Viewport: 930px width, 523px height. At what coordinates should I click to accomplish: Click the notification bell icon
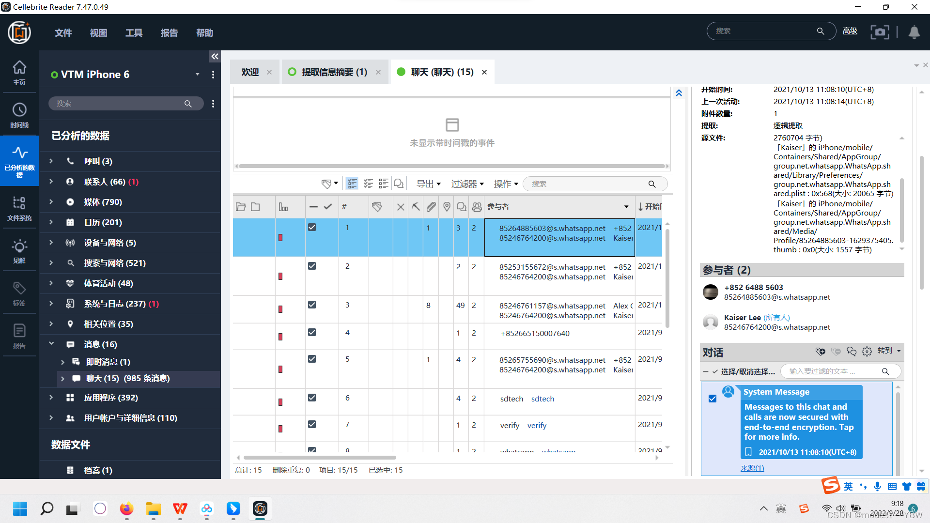tap(914, 32)
